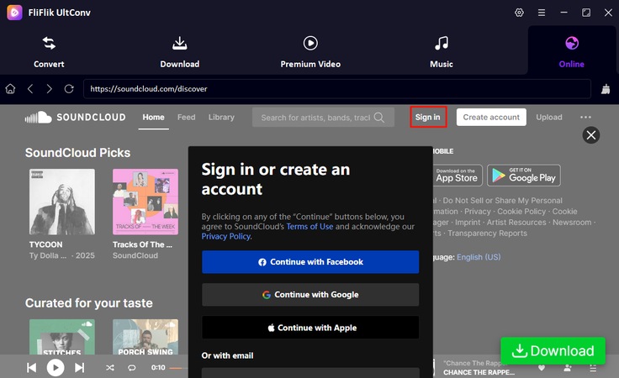Open the Artist Resources link
Image resolution: width=619 pixels, height=378 pixels.
pyautogui.click(x=516, y=223)
